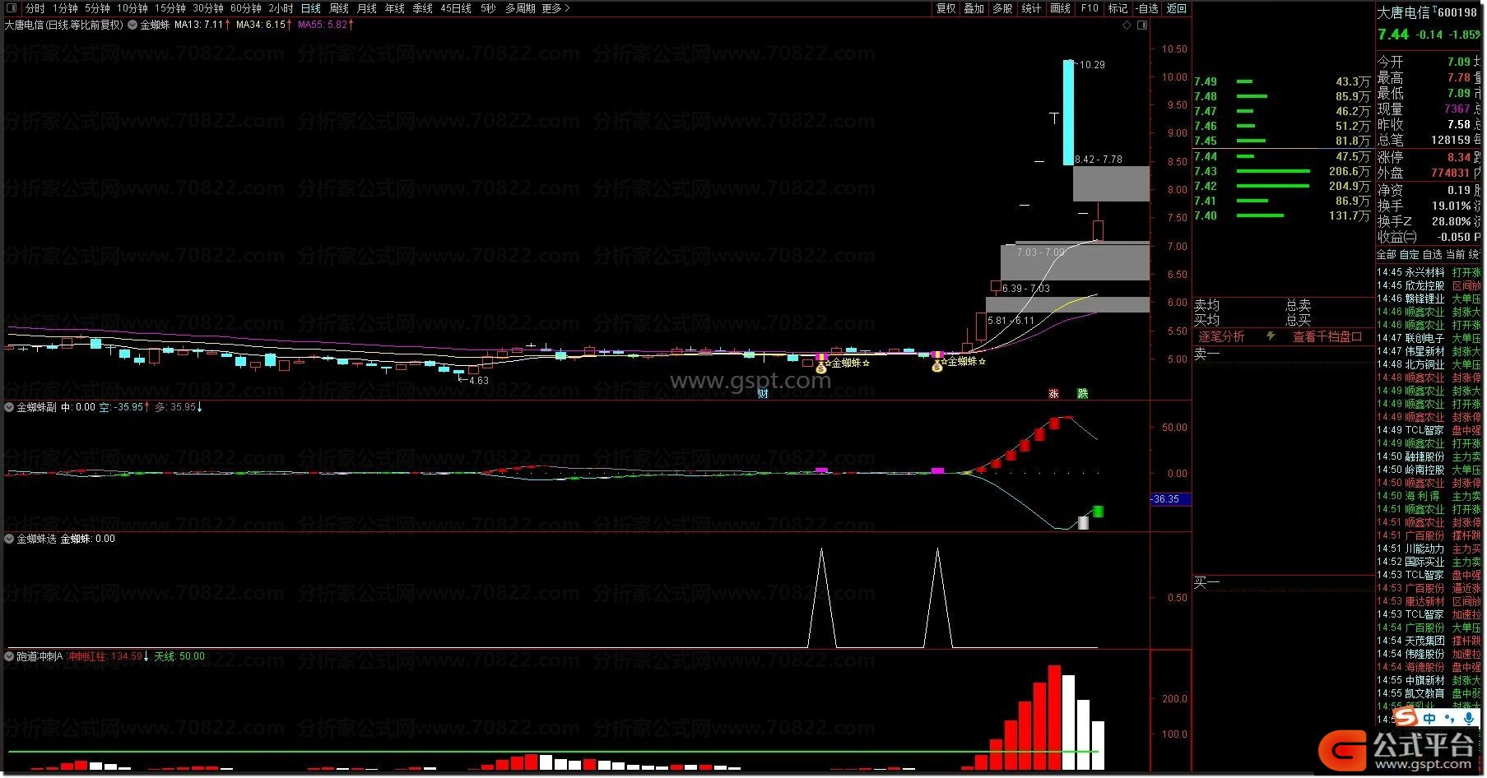Screen dimensions: 1487x778
Task: Click the 14:47 联创电子 alert row
Action: 1429,338
